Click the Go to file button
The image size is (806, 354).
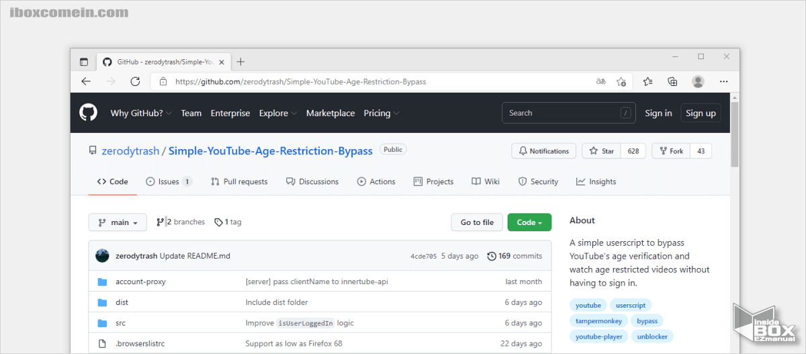pyautogui.click(x=477, y=222)
